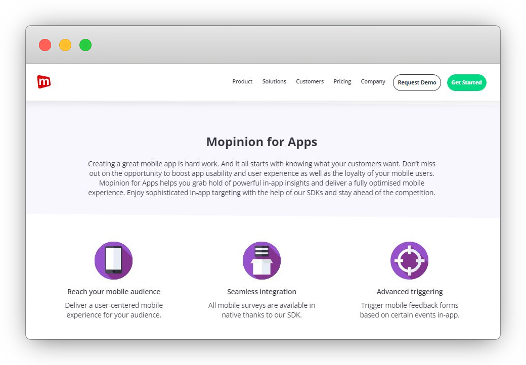
Task: Click the text 'Trigger mobile feedback forms'
Action: 410,305
